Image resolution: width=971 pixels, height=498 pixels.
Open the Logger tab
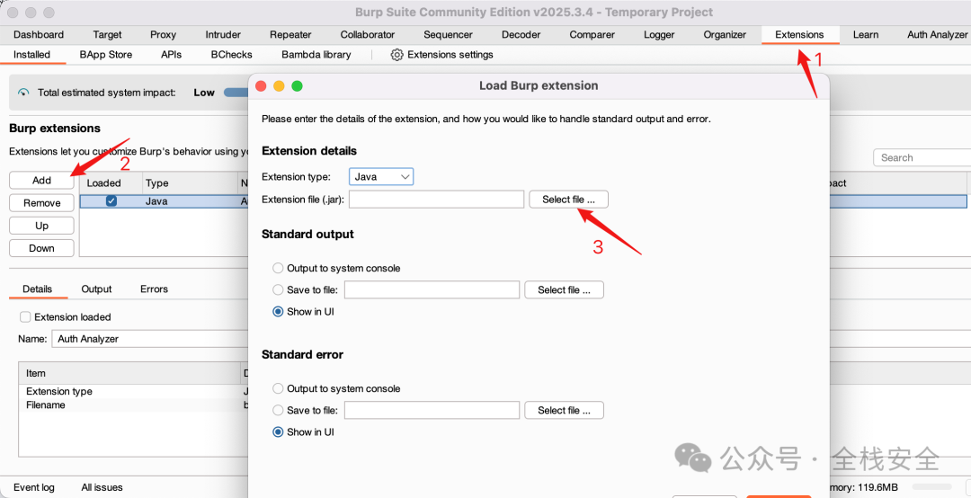pyautogui.click(x=659, y=35)
